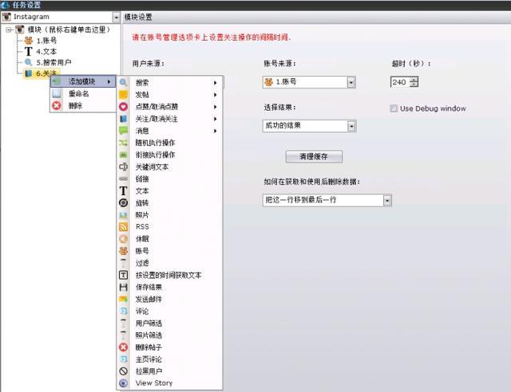Click the boxed T timed-text icon

(123, 275)
